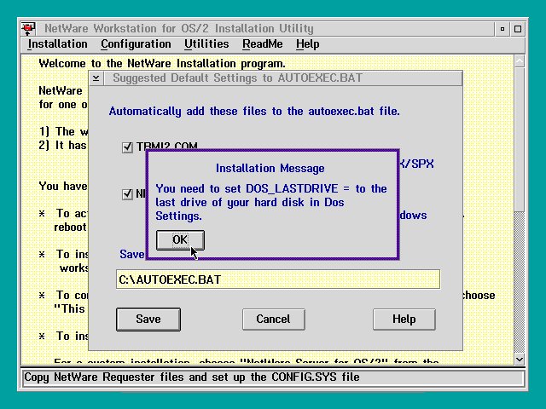Open the NetWare installer window system icon

click(28, 28)
